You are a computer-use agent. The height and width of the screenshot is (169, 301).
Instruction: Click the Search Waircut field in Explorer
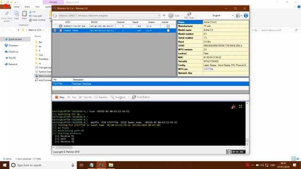click(x=278, y=30)
